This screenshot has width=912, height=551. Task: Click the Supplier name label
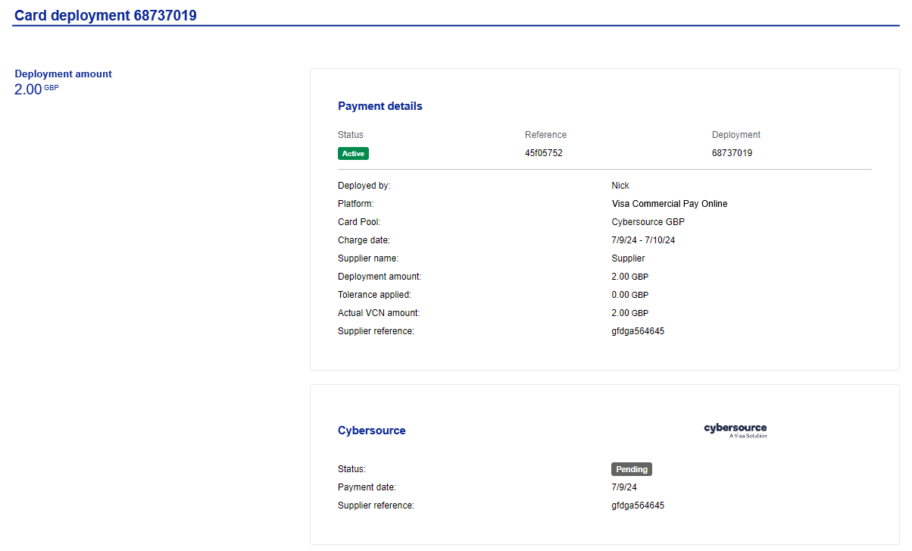368,258
